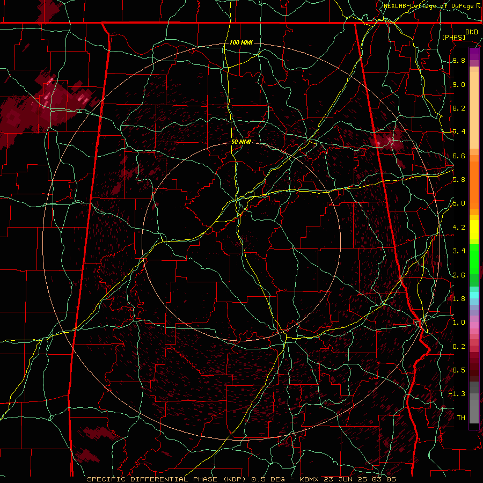Click the 4.2 value on the color scale

pos(458,228)
